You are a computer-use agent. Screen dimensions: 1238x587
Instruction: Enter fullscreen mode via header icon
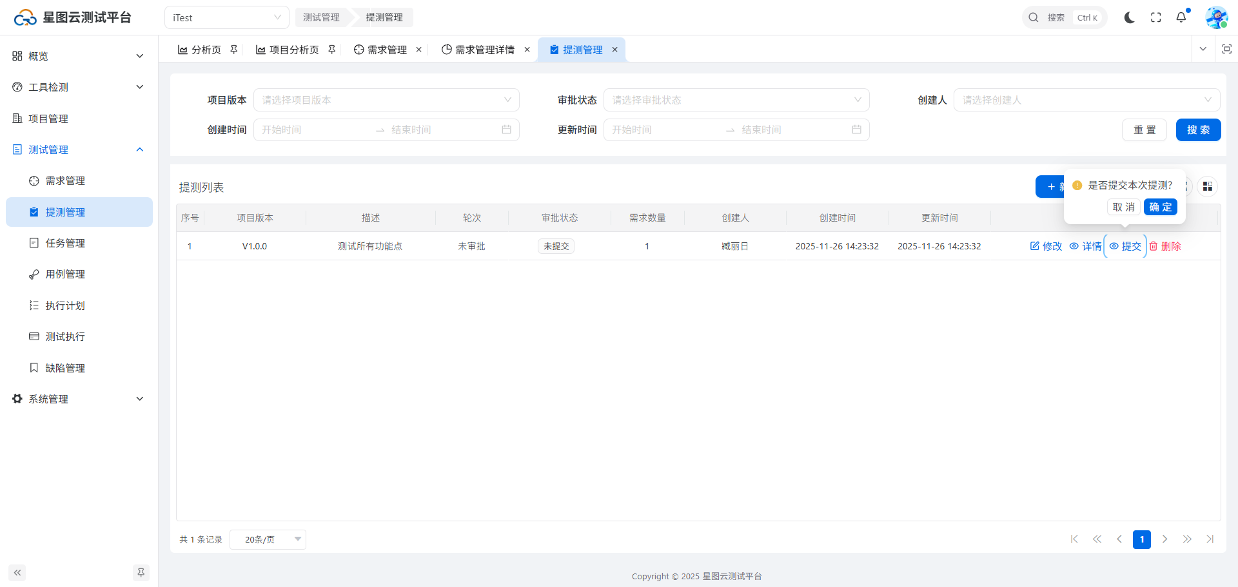(1155, 17)
